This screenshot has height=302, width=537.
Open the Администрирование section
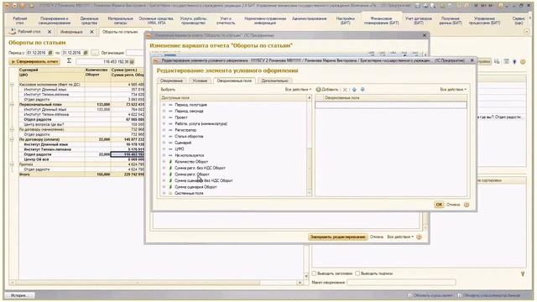310,18
